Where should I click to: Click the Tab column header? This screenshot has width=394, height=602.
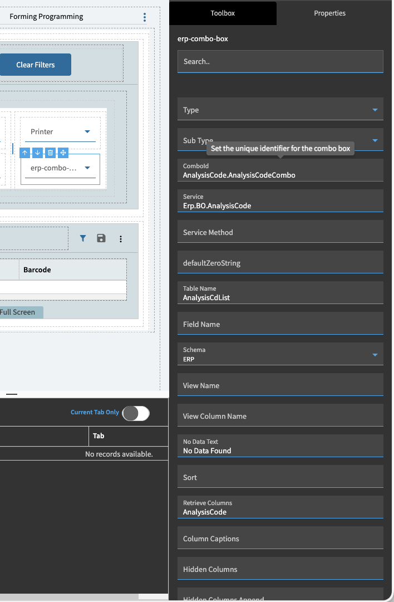(129, 436)
